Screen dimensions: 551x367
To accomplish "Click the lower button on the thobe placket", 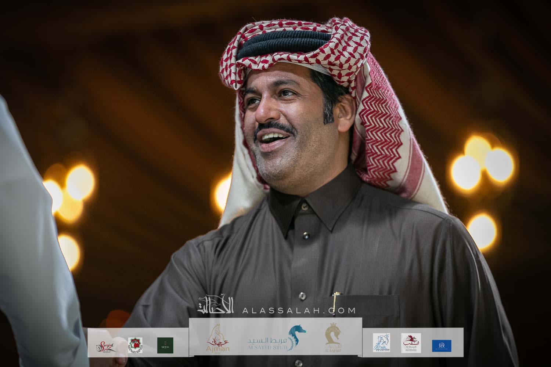I will click(x=301, y=295).
